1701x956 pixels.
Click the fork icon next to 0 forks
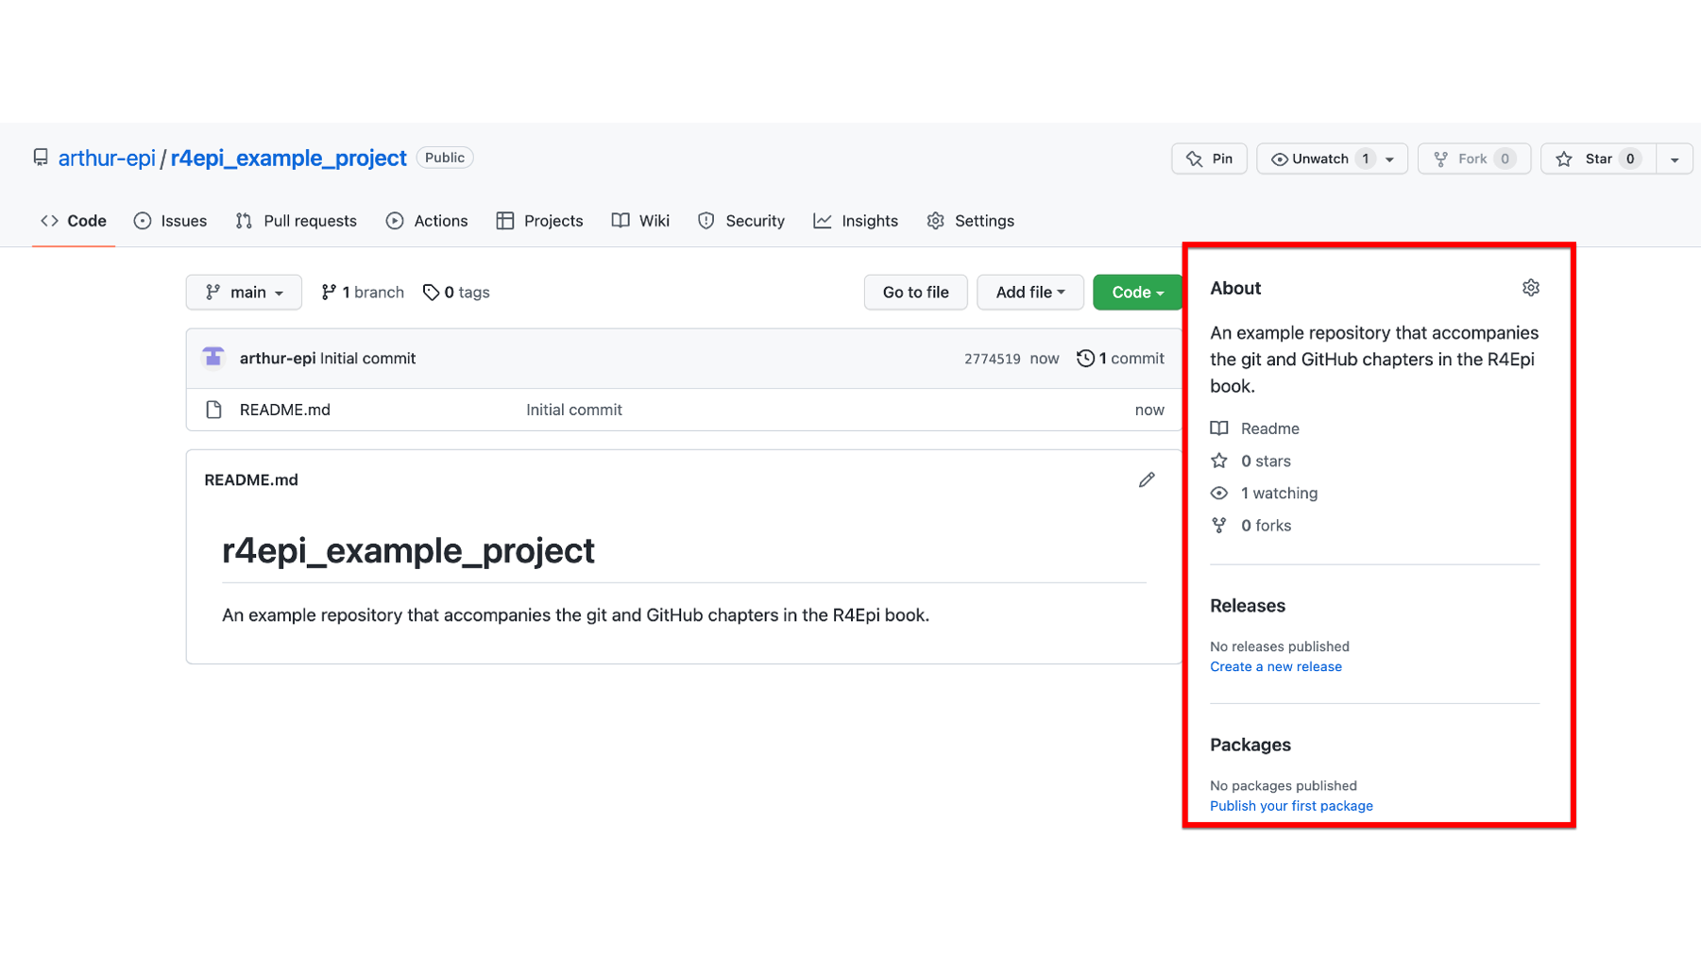coord(1219,526)
